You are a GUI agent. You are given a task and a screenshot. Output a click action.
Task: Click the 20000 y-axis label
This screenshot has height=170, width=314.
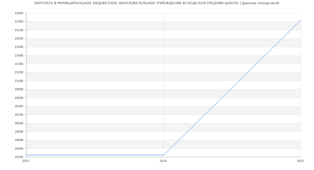tap(19, 123)
